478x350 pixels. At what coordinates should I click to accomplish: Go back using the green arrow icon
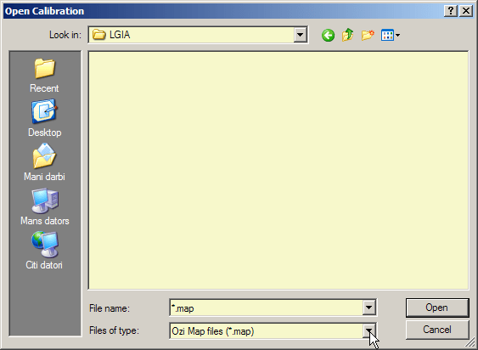pos(328,35)
